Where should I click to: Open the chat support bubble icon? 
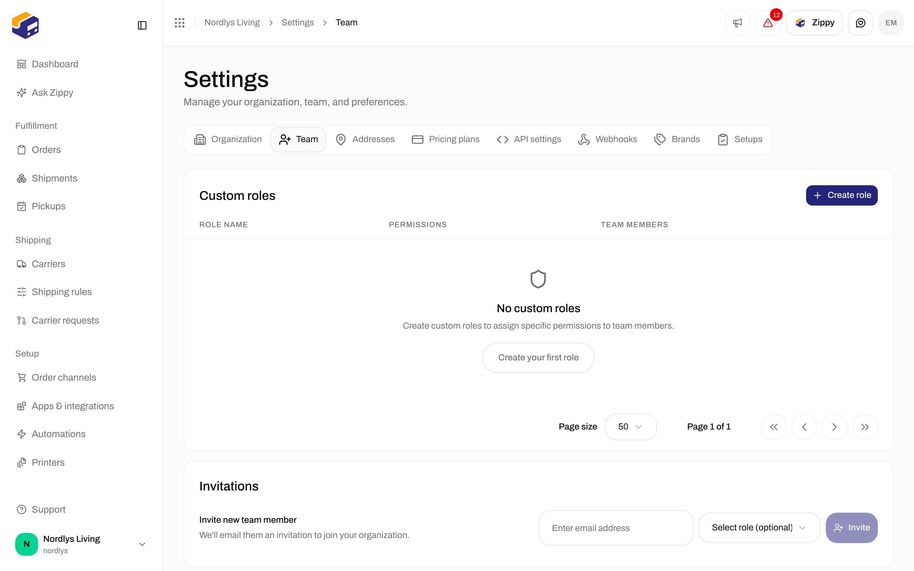[860, 23]
